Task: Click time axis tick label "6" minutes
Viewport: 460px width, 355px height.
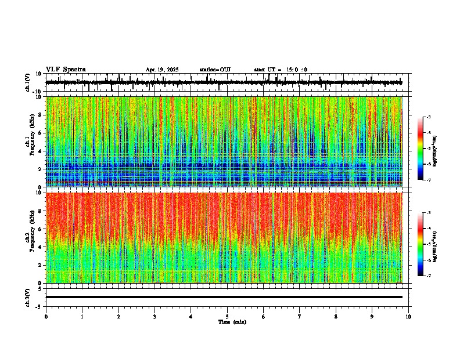Action: tap(264, 317)
